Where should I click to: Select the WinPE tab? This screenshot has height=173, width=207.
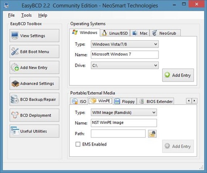[101, 101]
